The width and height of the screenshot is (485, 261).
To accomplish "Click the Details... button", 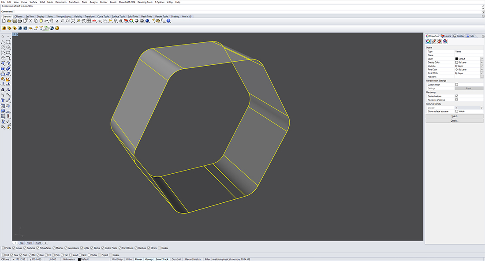I will [x=455, y=121].
